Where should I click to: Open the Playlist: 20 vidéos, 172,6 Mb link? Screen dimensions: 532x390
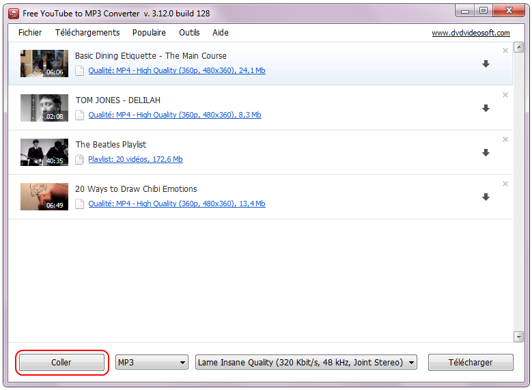click(135, 159)
